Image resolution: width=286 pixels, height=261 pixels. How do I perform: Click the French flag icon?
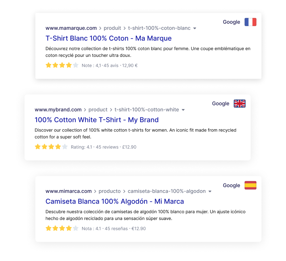click(x=251, y=22)
